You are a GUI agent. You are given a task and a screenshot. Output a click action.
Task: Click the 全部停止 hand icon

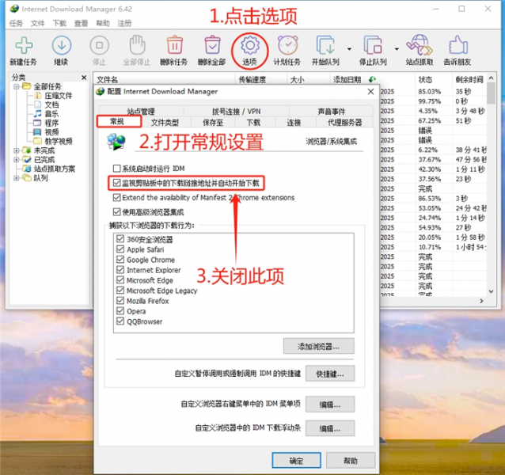137,45
